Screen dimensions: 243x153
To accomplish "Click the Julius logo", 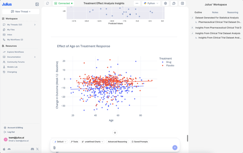I will pos(7,4).
